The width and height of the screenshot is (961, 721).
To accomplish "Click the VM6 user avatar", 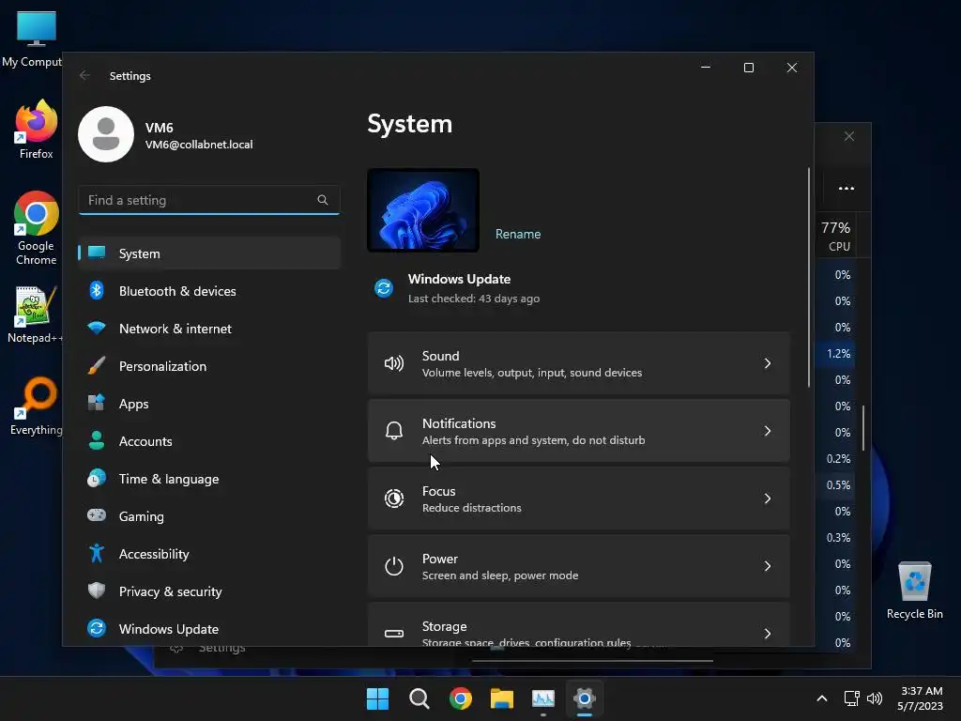I will pyautogui.click(x=106, y=134).
